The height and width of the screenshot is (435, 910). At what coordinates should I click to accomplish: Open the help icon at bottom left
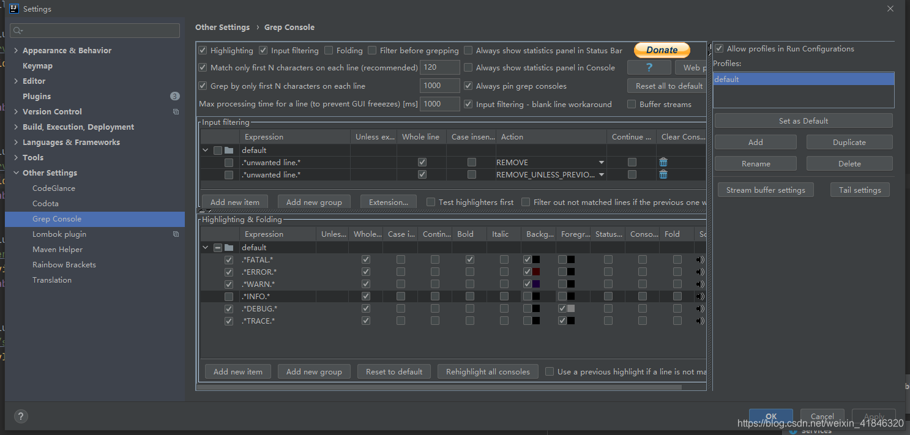point(20,416)
